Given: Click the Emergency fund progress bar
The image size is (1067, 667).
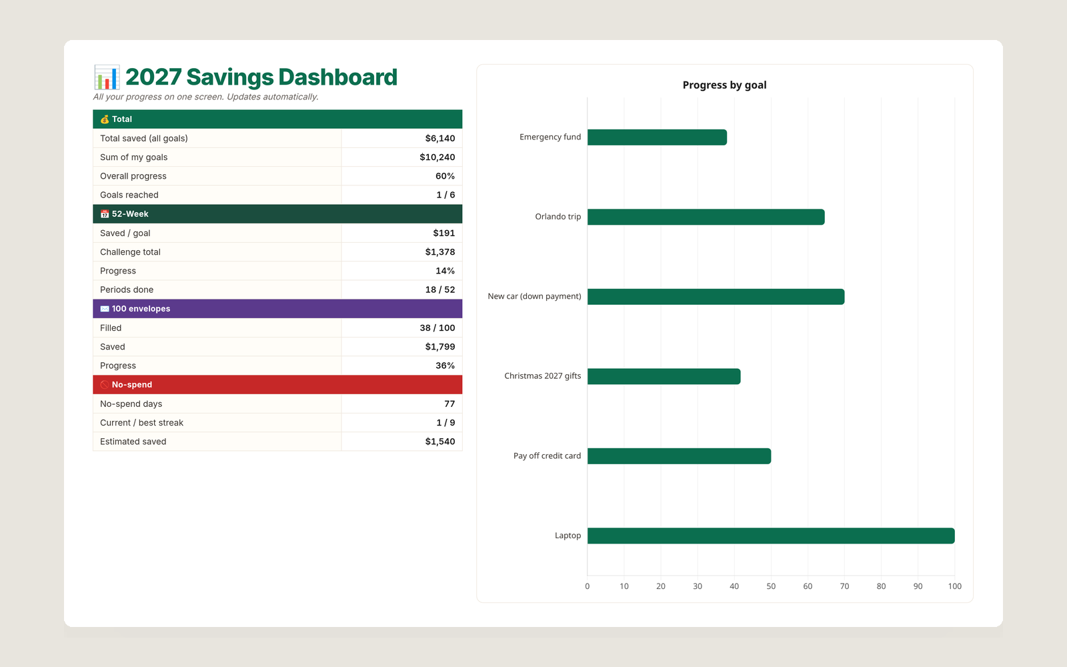Looking at the screenshot, I should pos(657,137).
